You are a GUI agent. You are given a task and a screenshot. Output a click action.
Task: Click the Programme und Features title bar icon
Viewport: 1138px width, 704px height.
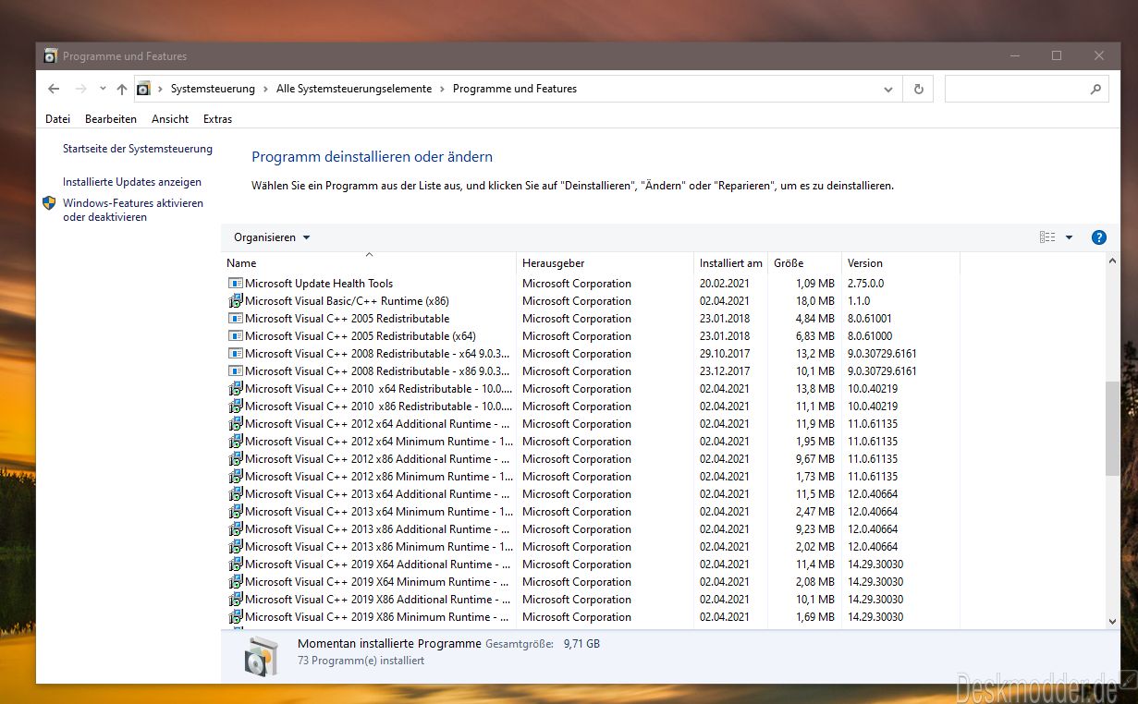pyautogui.click(x=50, y=56)
